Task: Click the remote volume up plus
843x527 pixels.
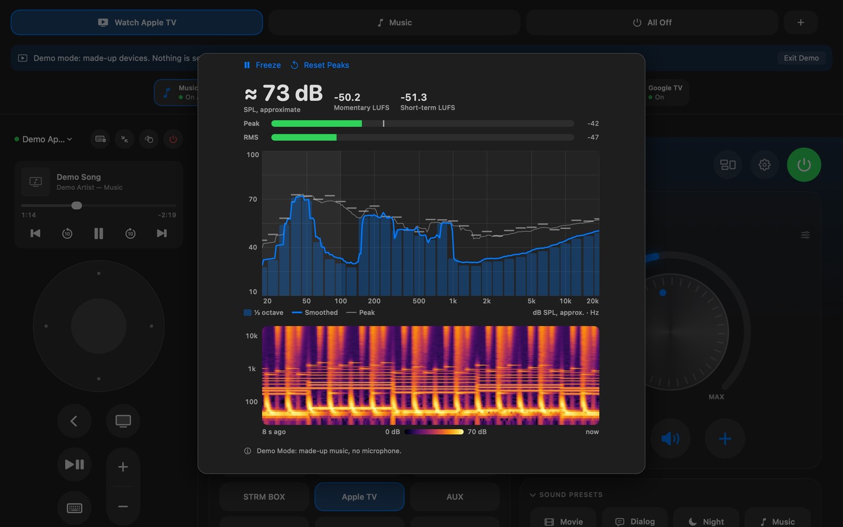Action: 123,466
